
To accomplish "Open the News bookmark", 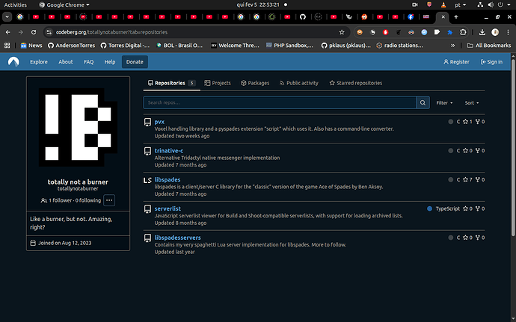I will click(31, 46).
